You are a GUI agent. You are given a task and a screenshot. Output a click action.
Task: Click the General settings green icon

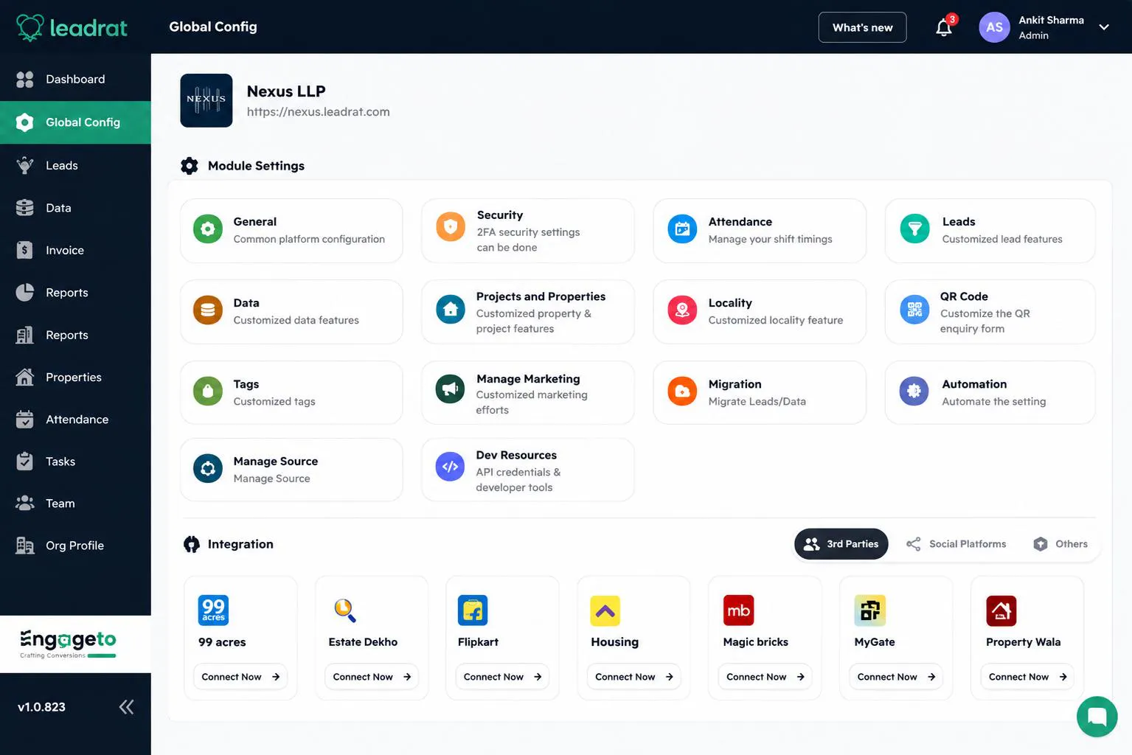(x=208, y=229)
